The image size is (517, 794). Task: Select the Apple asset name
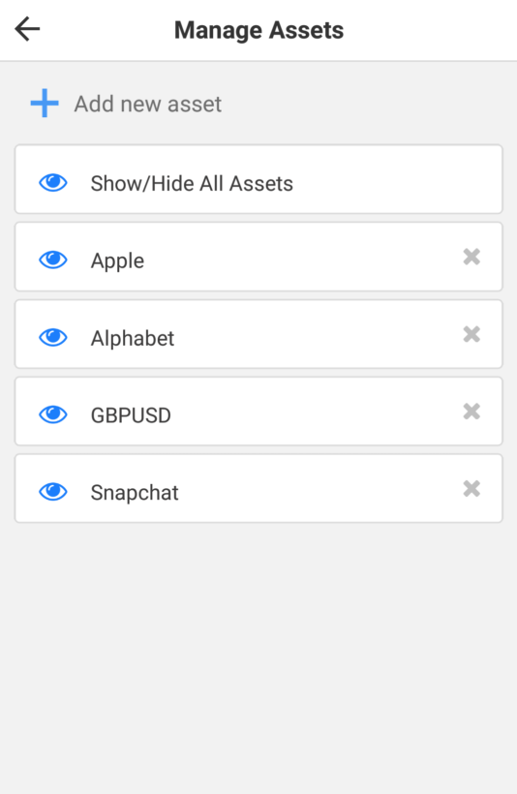(117, 261)
